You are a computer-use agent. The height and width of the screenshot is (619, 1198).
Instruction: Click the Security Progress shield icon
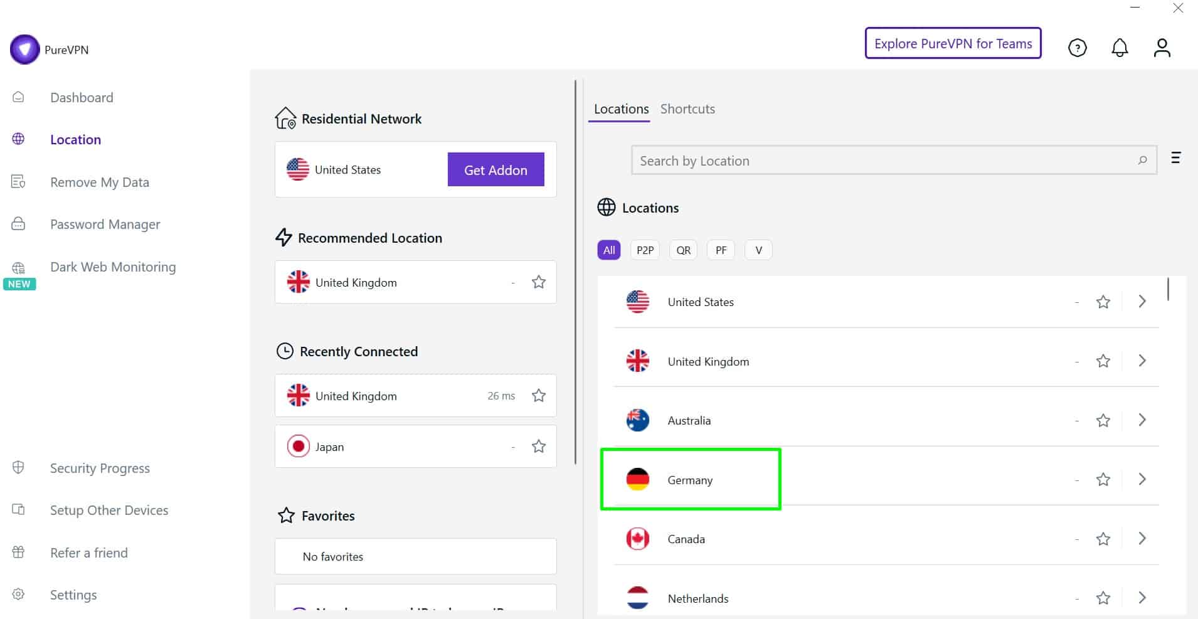tap(18, 468)
